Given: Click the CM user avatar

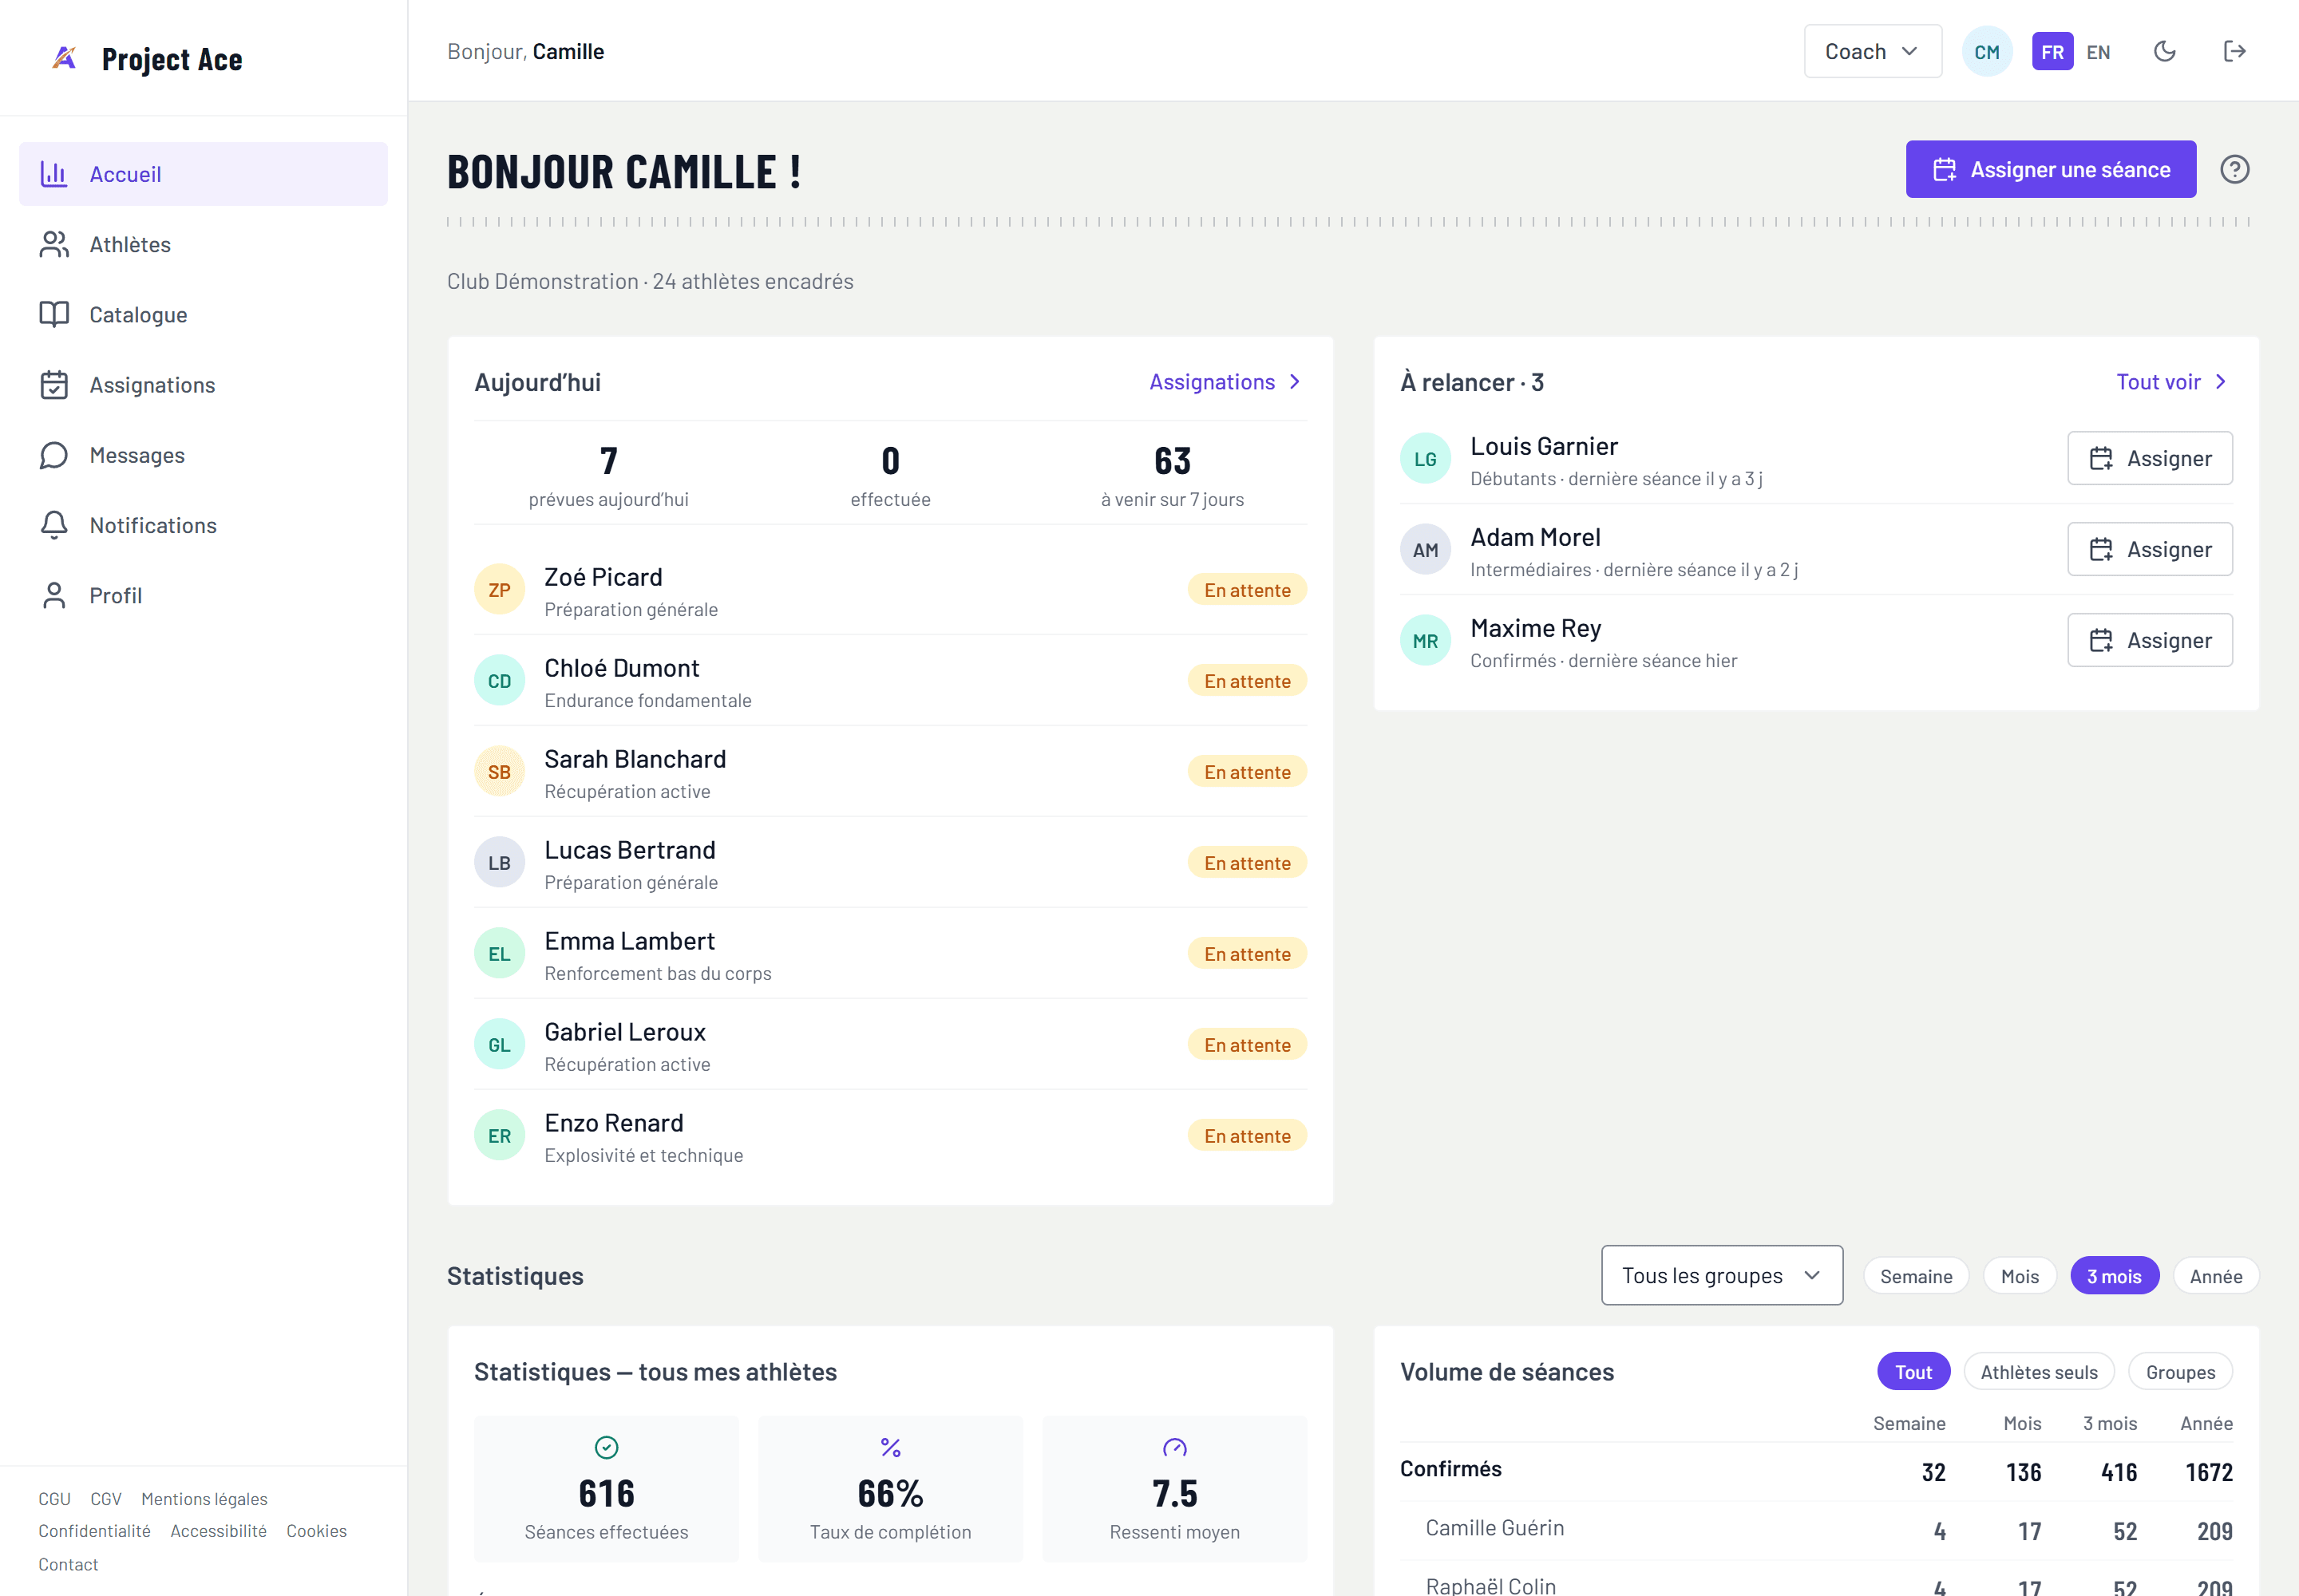Looking at the screenshot, I should click(x=1986, y=51).
